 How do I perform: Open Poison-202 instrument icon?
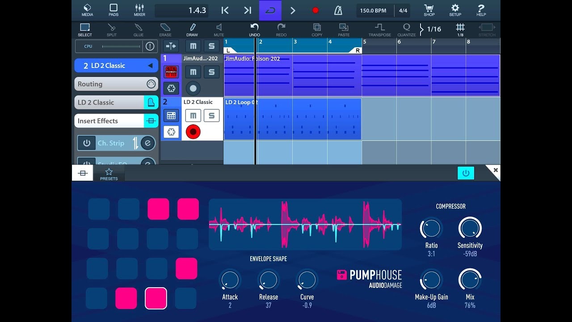[x=171, y=72]
